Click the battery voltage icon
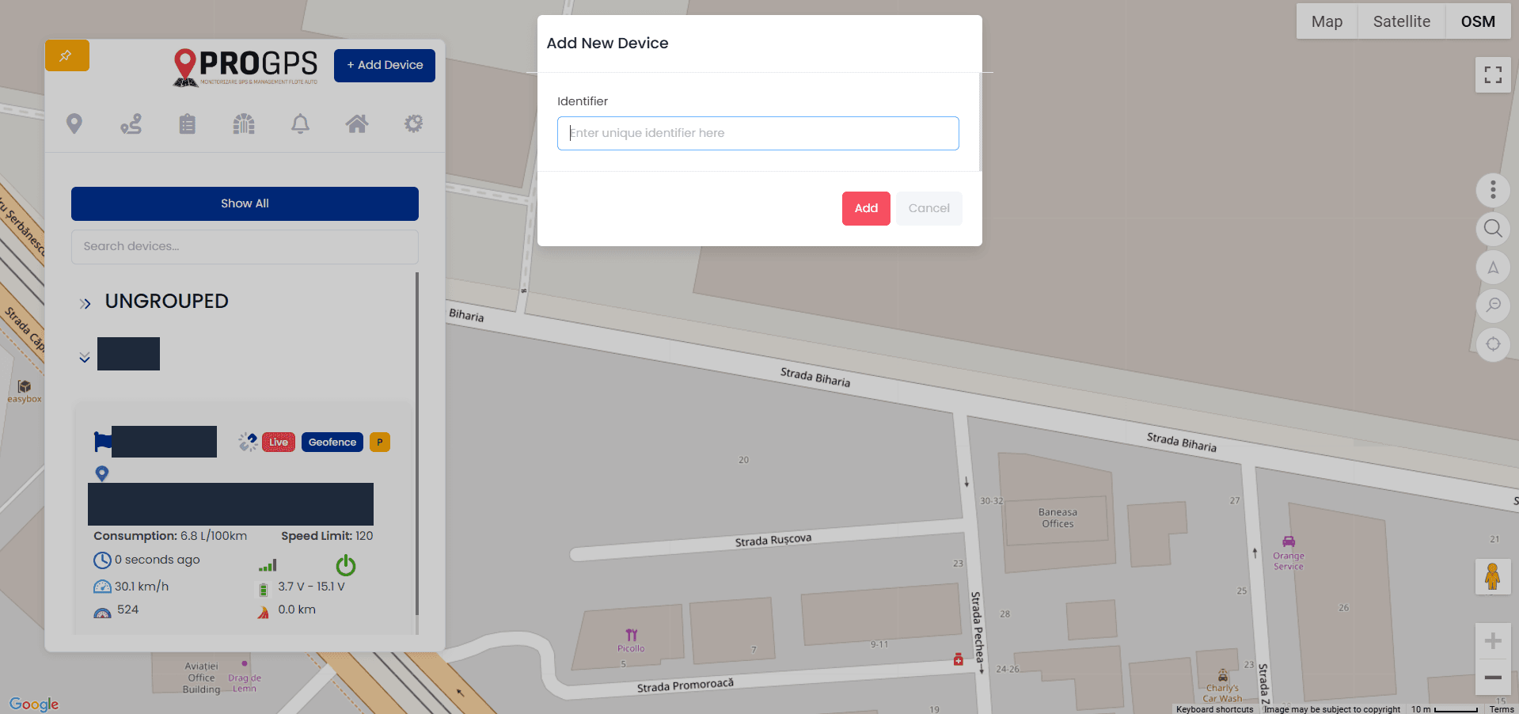The image size is (1519, 714). coord(264,590)
